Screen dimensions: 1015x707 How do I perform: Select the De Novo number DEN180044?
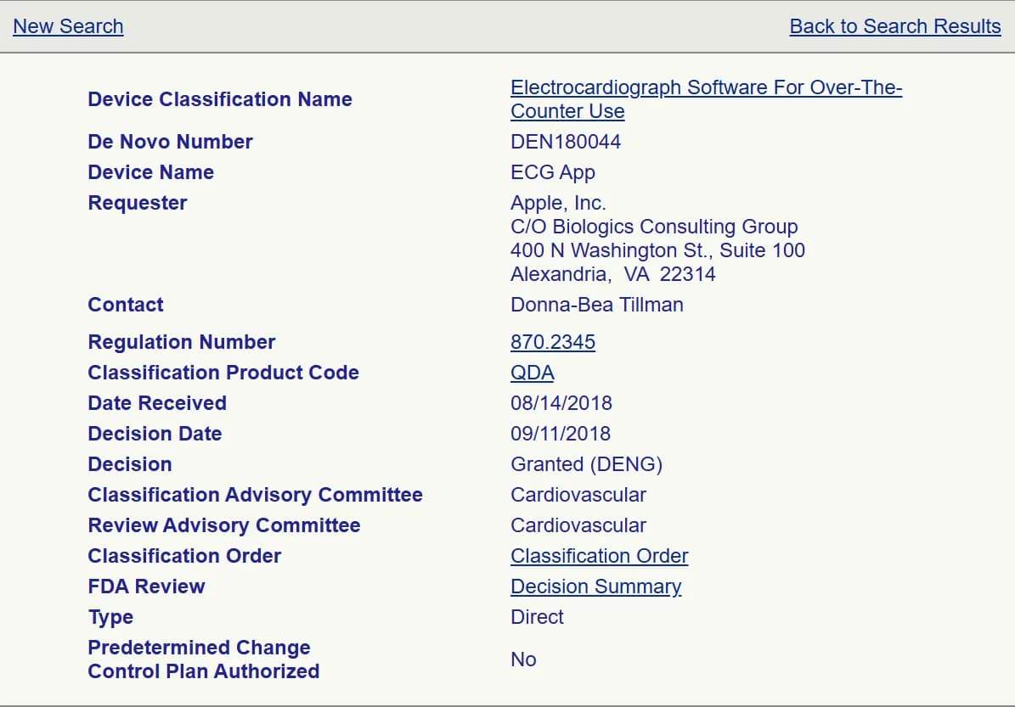point(566,142)
